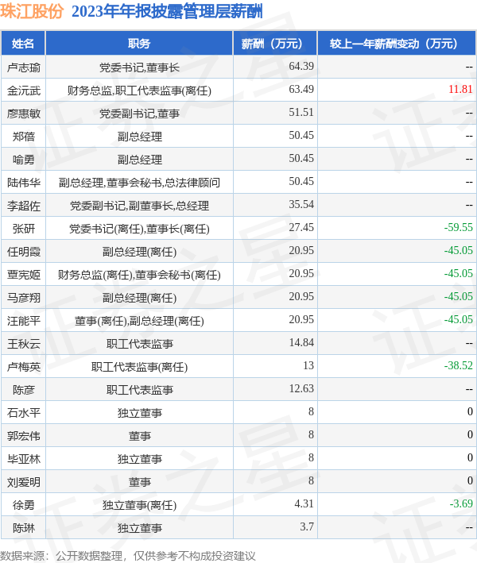477x563 pixels.
Task: Select the name 汪能平
Action: (24, 321)
